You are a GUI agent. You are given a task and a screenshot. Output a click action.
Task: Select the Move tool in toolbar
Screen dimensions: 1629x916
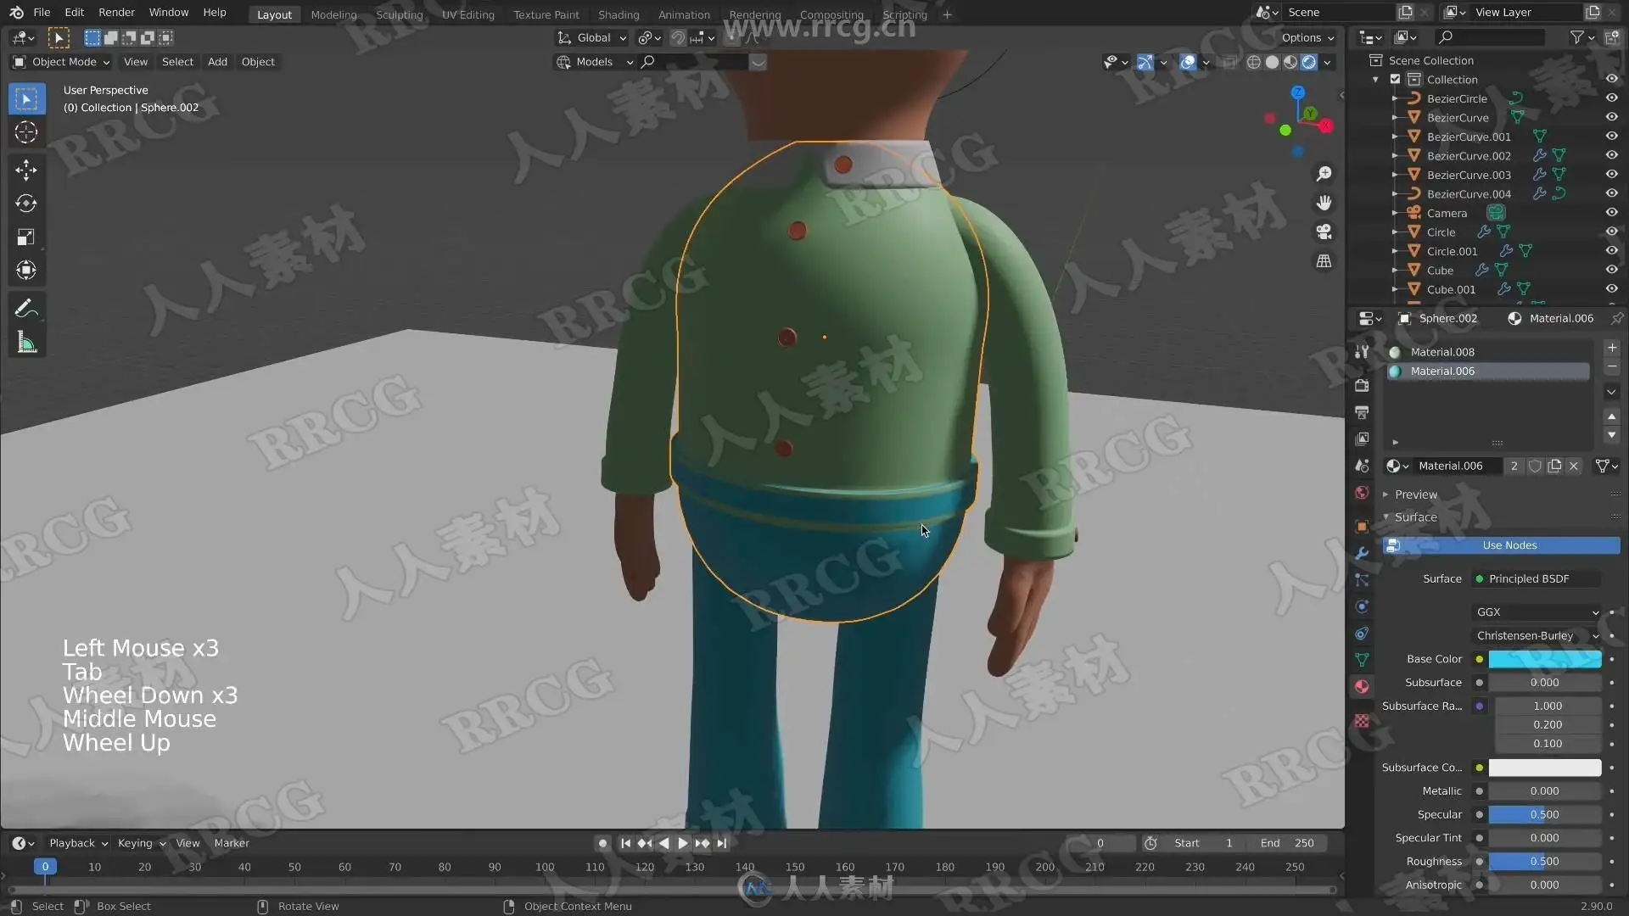pos(26,170)
